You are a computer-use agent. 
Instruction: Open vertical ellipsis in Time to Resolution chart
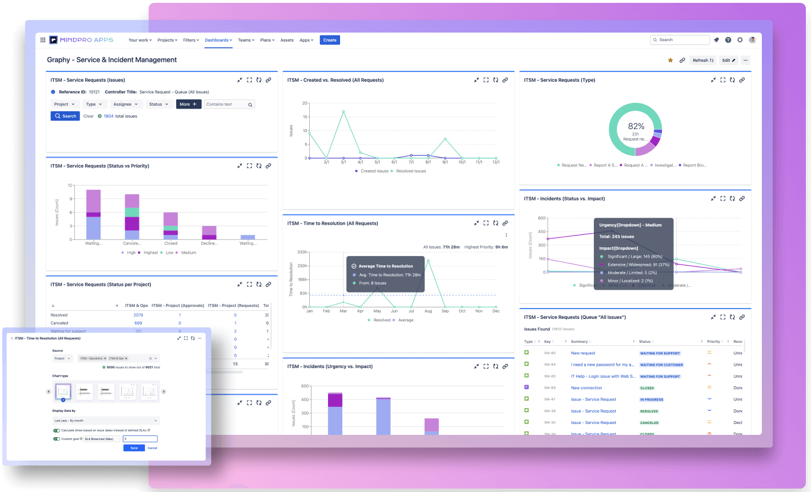point(506,235)
